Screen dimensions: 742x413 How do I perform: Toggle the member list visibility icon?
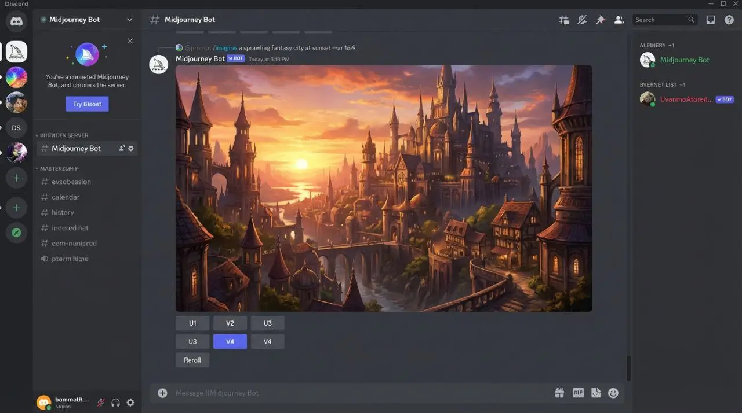pyautogui.click(x=619, y=20)
